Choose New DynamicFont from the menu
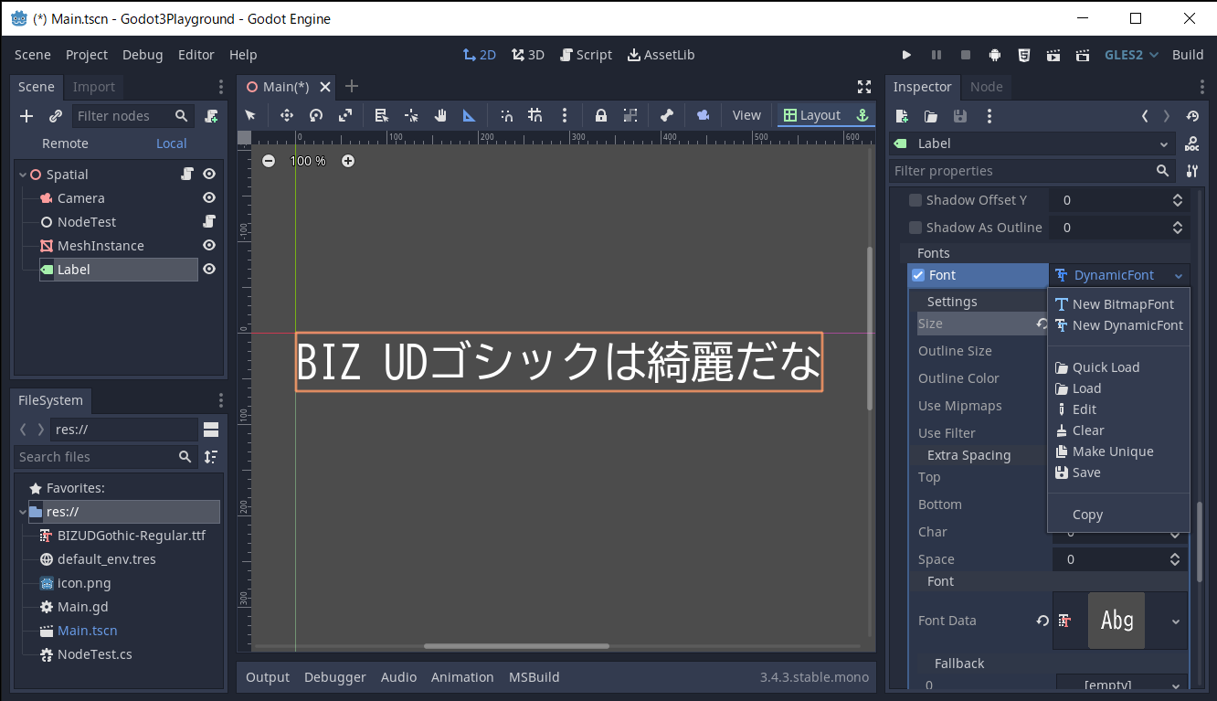 coord(1127,325)
